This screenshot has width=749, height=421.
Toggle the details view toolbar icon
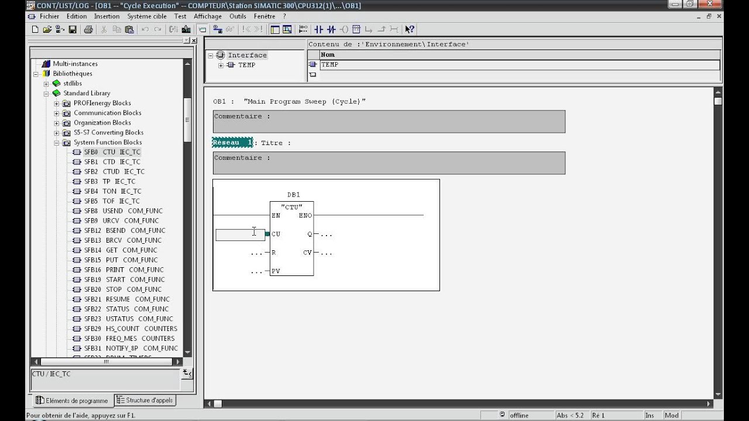coord(287,29)
